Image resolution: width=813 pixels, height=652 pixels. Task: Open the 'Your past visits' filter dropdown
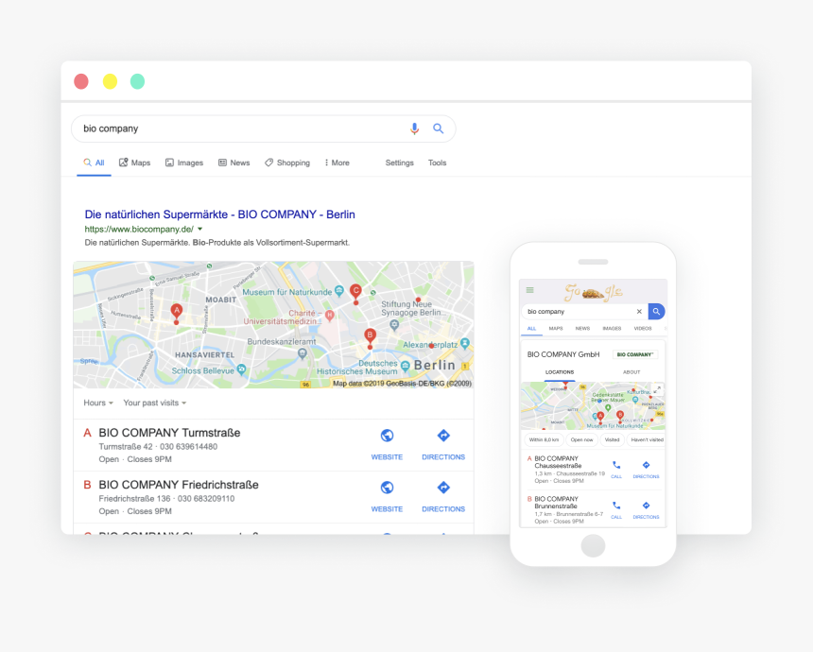pyautogui.click(x=154, y=403)
